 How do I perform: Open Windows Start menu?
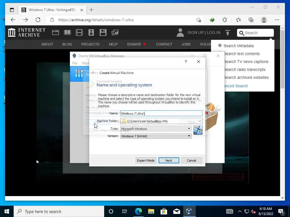7,211
